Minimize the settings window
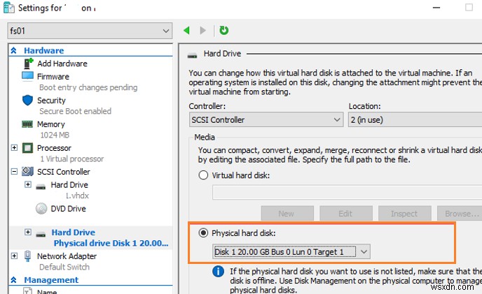This screenshot has width=482, height=294. pyautogui.click(x=436, y=8)
